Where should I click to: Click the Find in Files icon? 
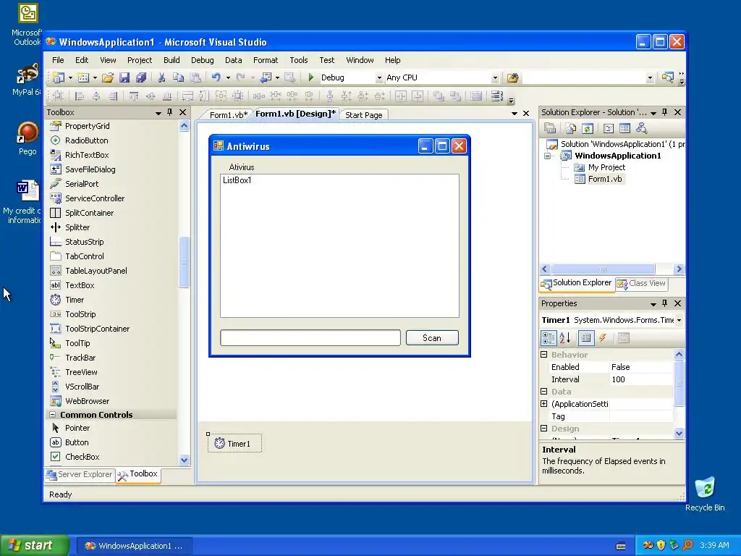point(513,77)
